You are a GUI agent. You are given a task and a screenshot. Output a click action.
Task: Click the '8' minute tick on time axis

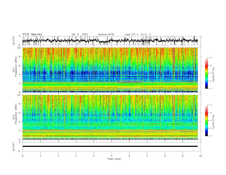(165, 156)
